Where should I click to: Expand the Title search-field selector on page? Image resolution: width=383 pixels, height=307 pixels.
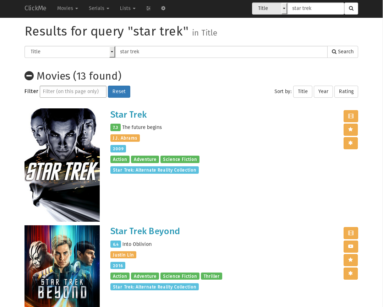tap(70, 52)
